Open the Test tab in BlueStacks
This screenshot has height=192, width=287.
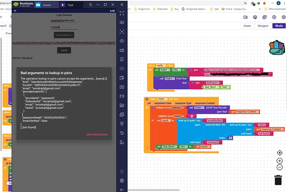click(70, 5)
